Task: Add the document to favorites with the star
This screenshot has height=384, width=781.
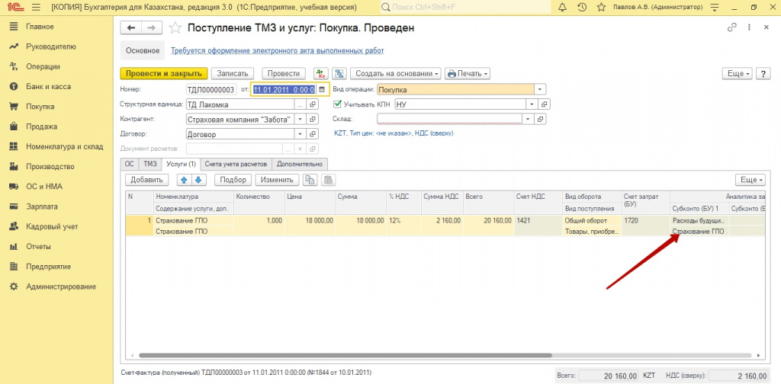Action: pyautogui.click(x=175, y=28)
